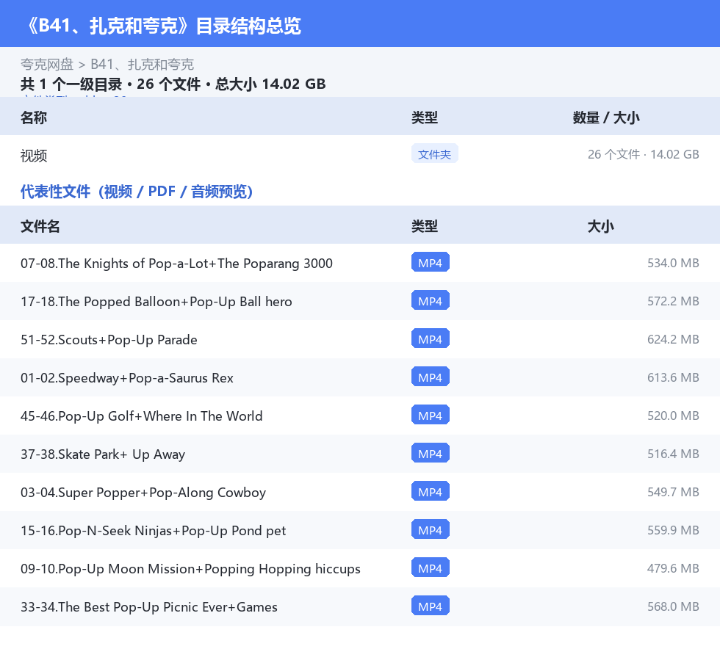Click the file size 479.6 MB
The height and width of the screenshot is (649, 720).
(673, 568)
